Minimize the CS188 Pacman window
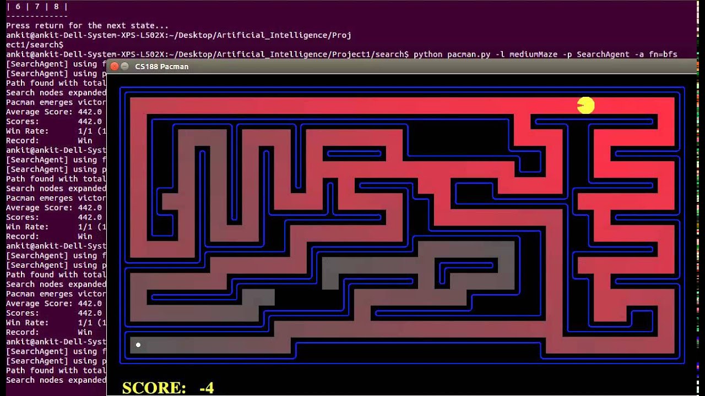 [x=125, y=67]
